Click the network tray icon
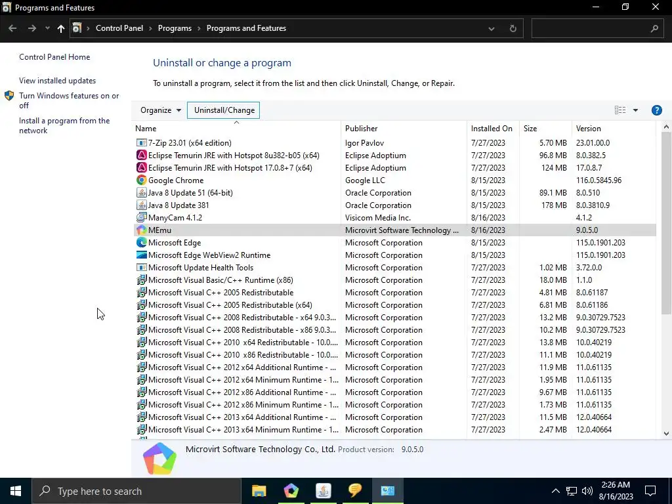The image size is (672, 504). point(572,491)
